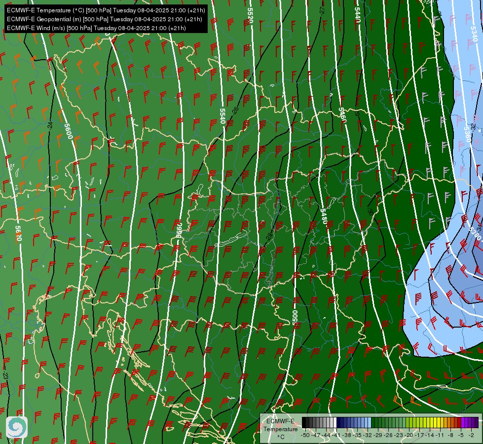Click the -35 legend tick label
This screenshot has width=483, height=444.
click(x=357, y=435)
